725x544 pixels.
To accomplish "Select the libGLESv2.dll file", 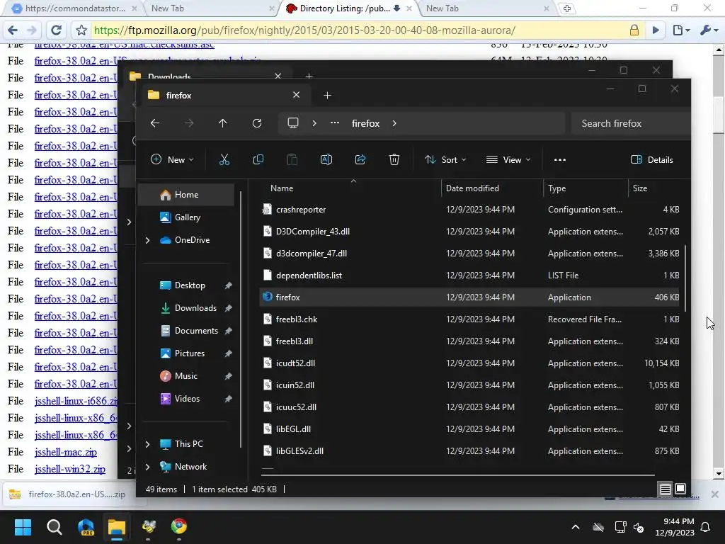I will coord(470,451).
